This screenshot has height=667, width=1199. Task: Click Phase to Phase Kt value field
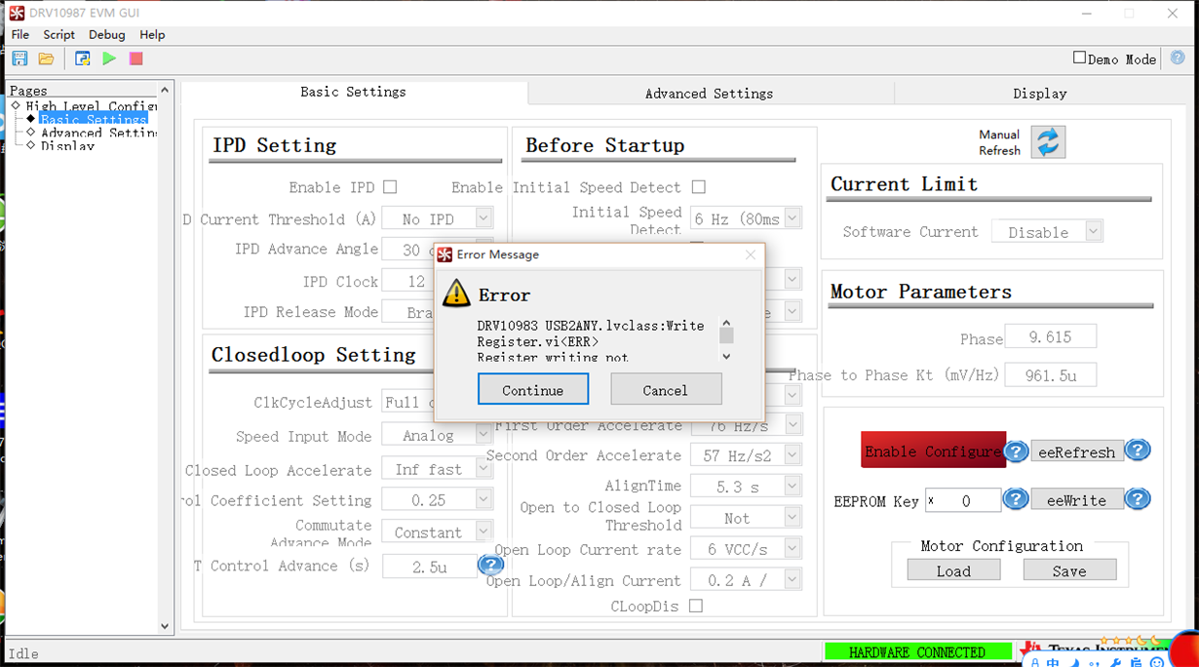[x=1051, y=374]
